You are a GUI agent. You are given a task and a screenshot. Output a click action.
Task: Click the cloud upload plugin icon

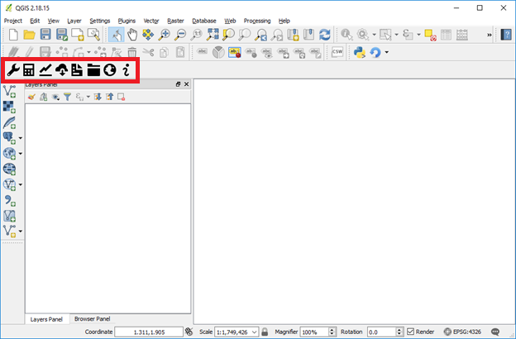[61, 70]
